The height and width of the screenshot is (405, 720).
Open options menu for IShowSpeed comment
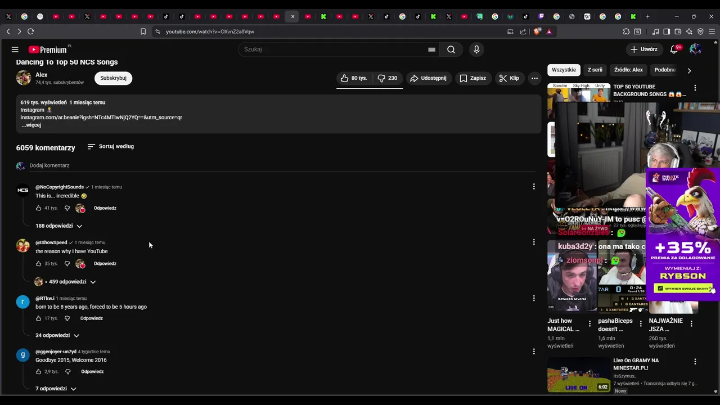534,242
